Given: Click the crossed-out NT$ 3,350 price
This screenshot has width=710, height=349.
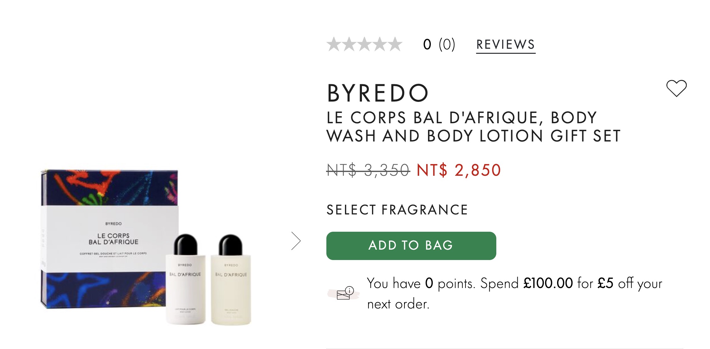Looking at the screenshot, I should [368, 170].
